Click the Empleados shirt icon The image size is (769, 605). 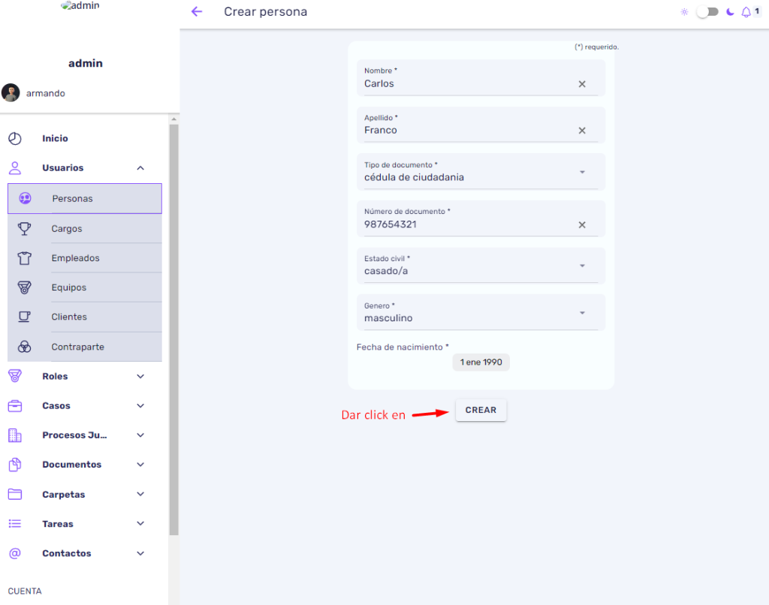[25, 258]
